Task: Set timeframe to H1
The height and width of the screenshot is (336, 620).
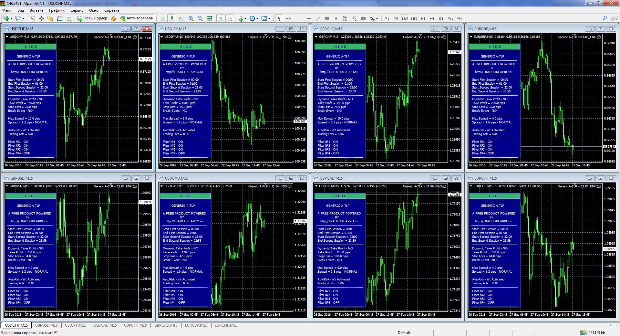Action: pos(423,18)
